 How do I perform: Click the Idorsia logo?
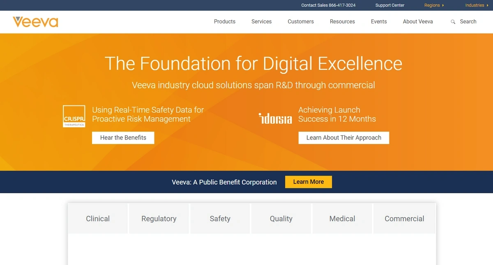coord(275,118)
